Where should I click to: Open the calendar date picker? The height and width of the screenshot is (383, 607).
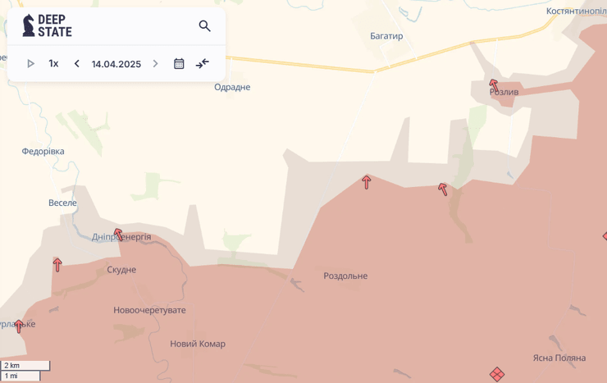[x=179, y=64]
